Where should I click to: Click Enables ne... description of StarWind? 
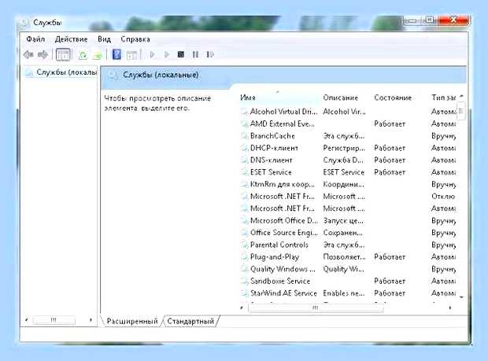pyautogui.click(x=344, y=293)
